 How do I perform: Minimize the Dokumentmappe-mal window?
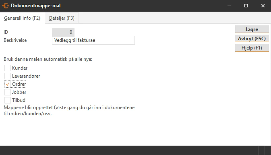coord(229,6)
